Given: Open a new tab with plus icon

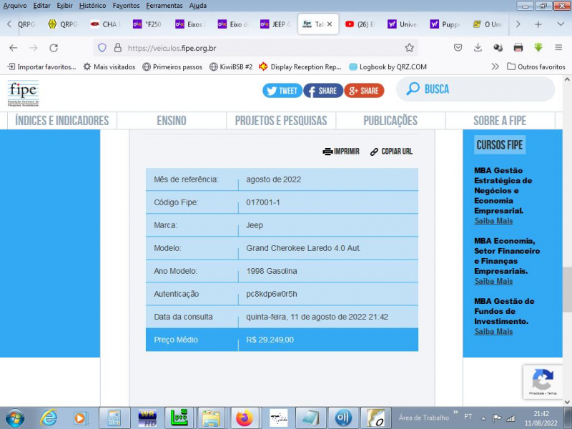Looking at the screenshot, I should click(538, 24).
